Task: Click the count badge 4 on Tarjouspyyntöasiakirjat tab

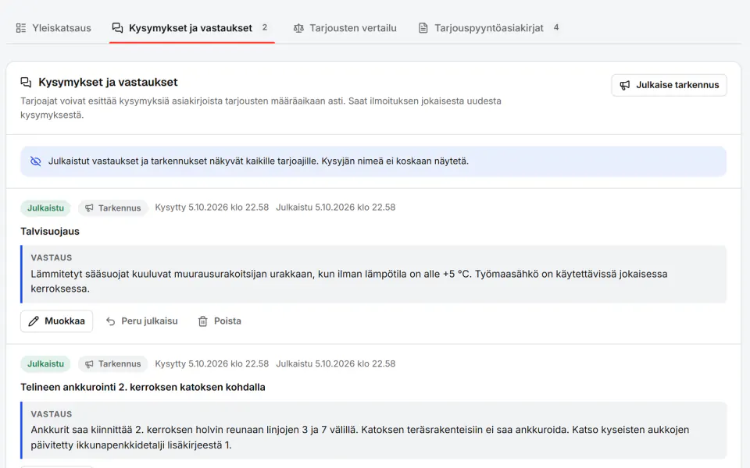Action: tap(555, 27)
